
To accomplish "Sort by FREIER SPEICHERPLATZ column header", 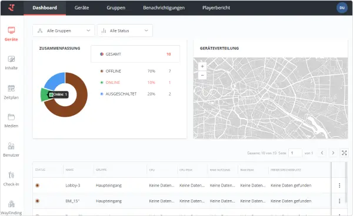I will (x=286, y=170).
